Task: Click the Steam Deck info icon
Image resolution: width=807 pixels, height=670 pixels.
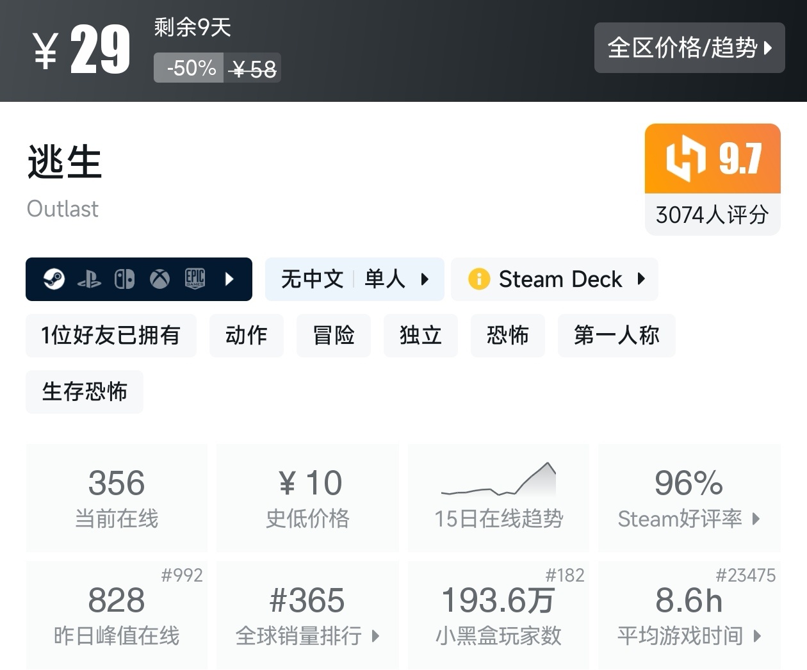Action: click(478, 279)
